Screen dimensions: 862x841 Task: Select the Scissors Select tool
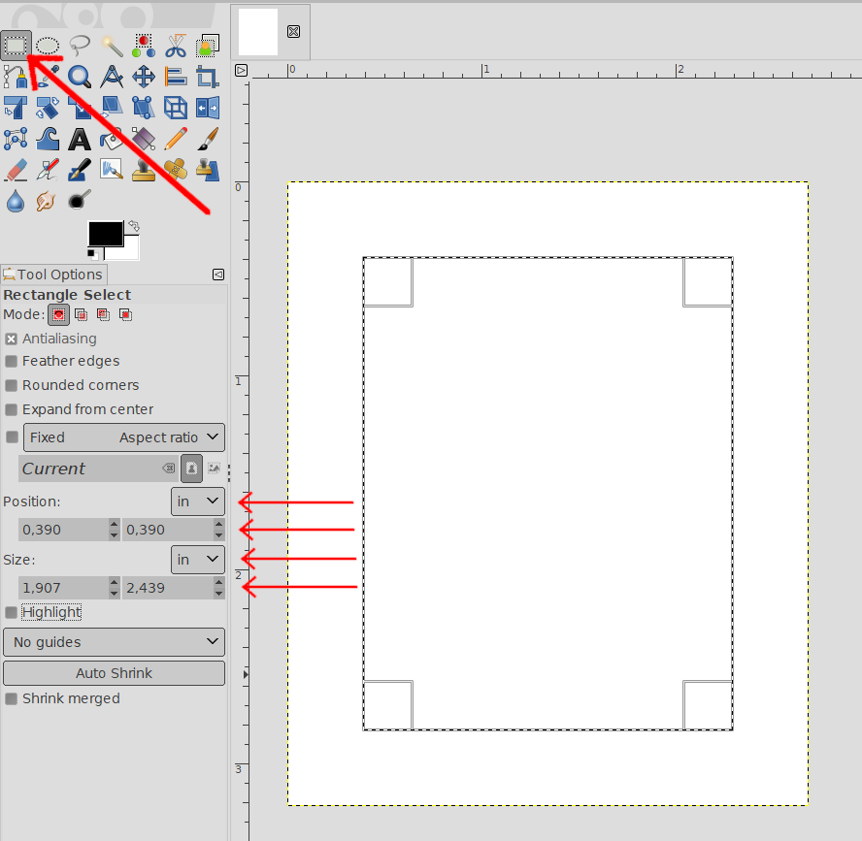pos(176,46)
